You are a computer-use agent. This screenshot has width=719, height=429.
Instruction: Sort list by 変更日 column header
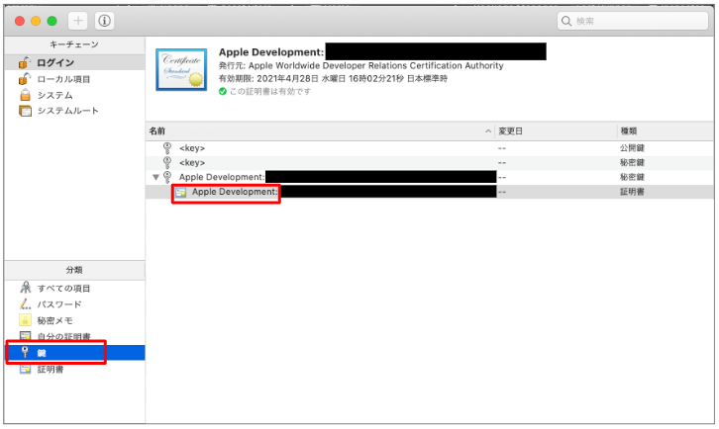tap(556, 130)
